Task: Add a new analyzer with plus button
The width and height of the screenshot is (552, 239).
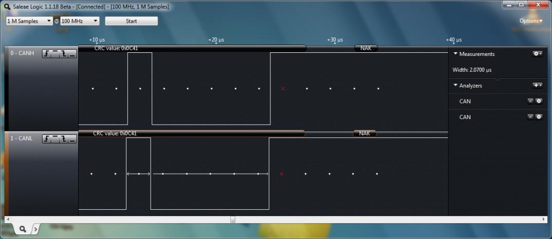Action: click(x=537, y=86)
